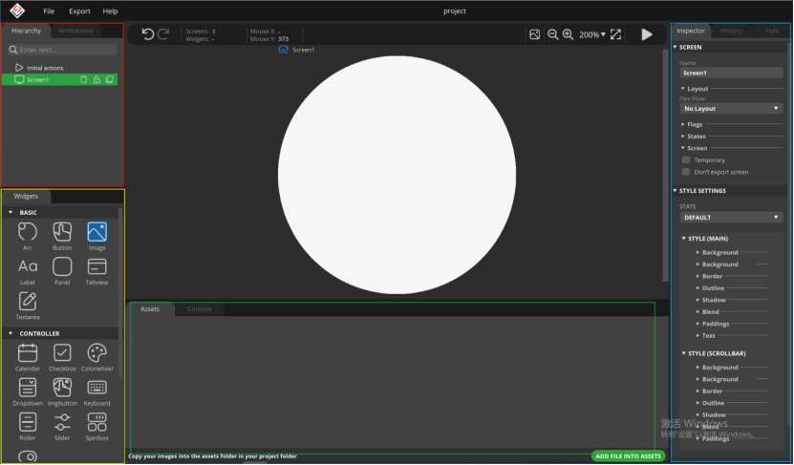Open the Export menu

click(x=79, y=11)
